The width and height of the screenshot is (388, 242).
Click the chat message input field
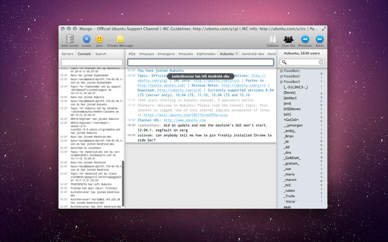tap(201, 62)
